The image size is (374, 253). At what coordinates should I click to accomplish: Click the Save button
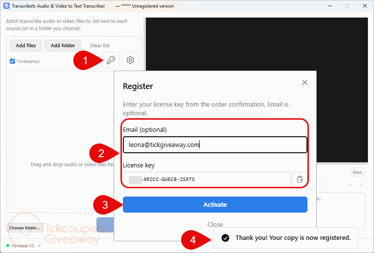(x=357, y=172)
